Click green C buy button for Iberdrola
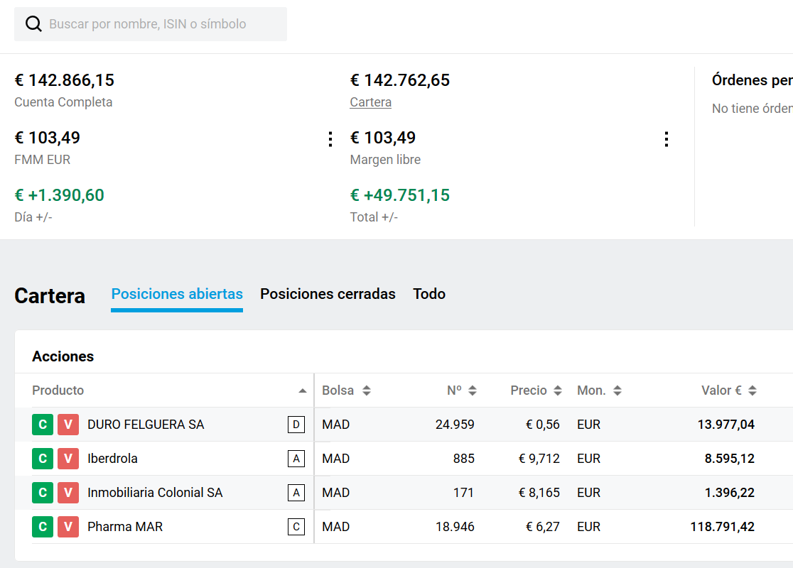The height and width of the screenshot is (568, 793). click(x=43, y=459)
